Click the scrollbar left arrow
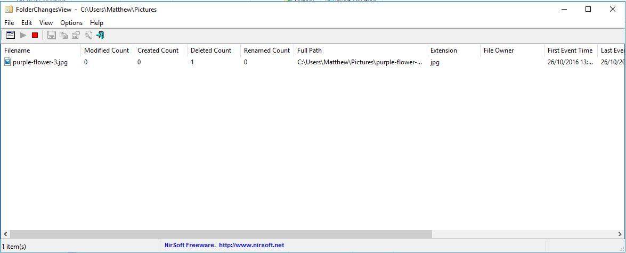Image resolution: width=626 pixels, height=253 pixels. (5, 234)
